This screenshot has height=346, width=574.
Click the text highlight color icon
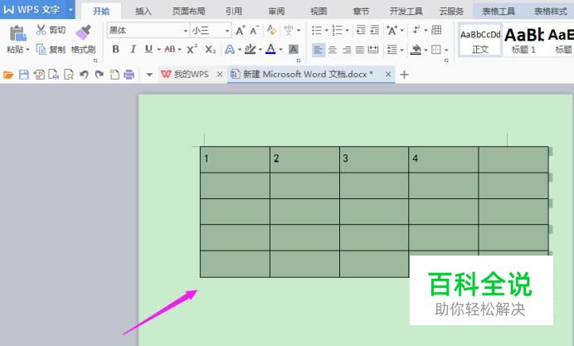click(x=250, y=49)
